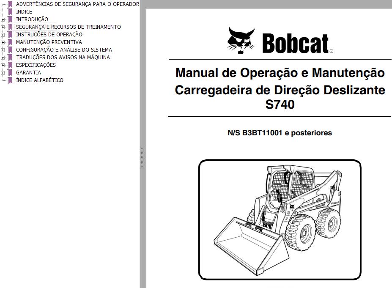
Task: Click Carregadeira de Direção Deslizante heading
Action: [x=280, y=90]
